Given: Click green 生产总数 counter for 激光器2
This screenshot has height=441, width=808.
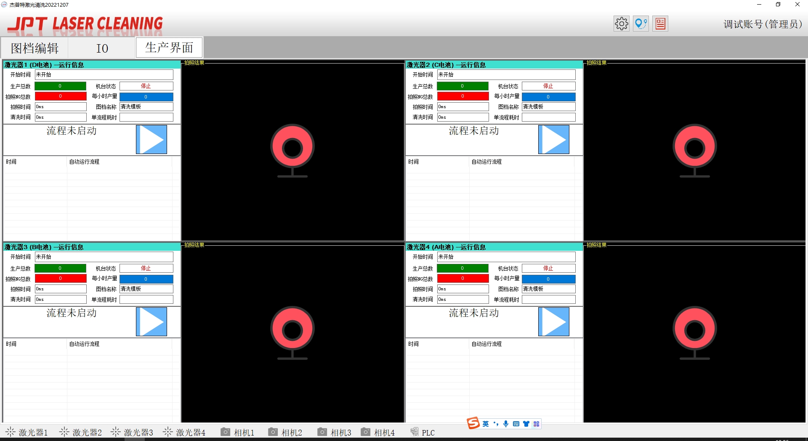Looking at the screenshot, I should (x=462, y=86).
